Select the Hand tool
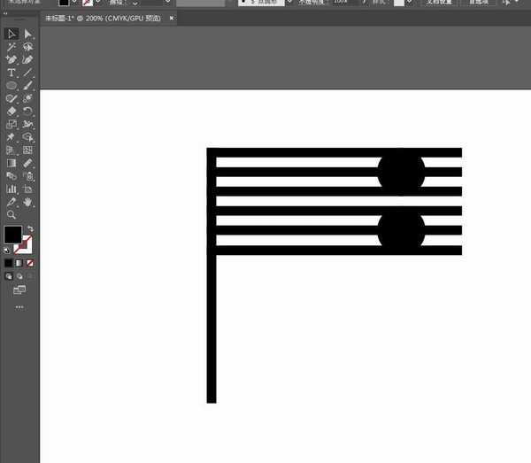The height and width of the screenshot is (463, 531). (x=28, y=202)
